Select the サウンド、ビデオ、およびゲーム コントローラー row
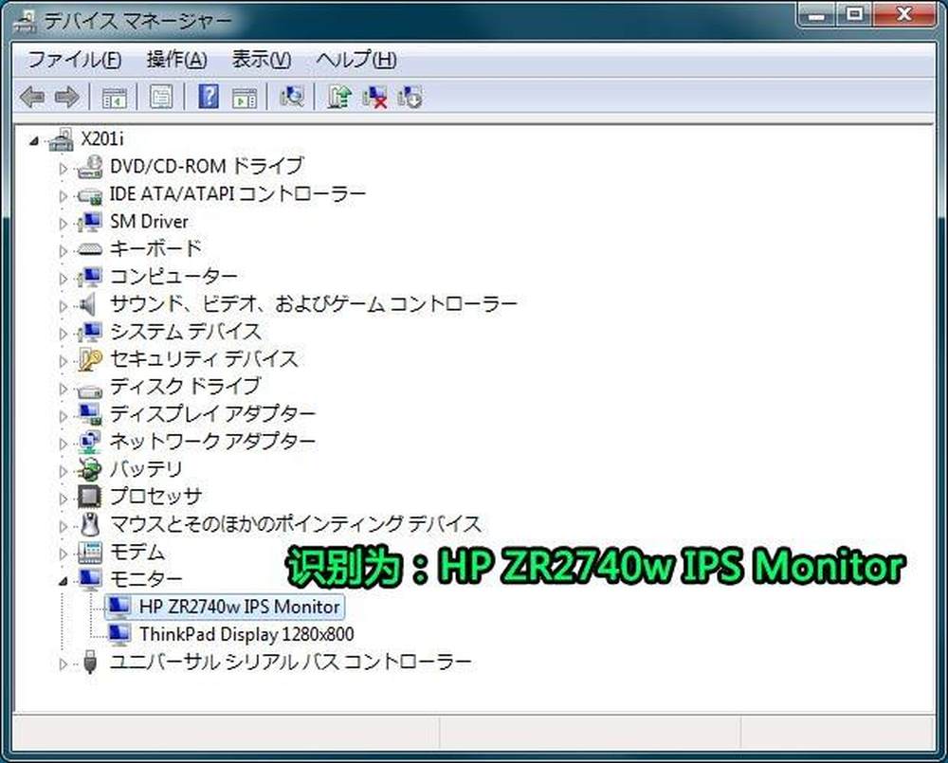Image resolution: width=948 pixels, height=763 pixels. pos(313,304)
